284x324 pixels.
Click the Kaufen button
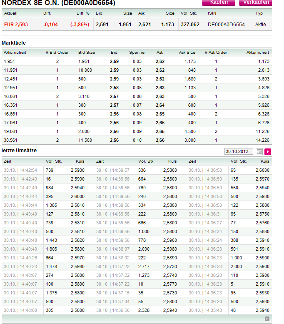219,3
